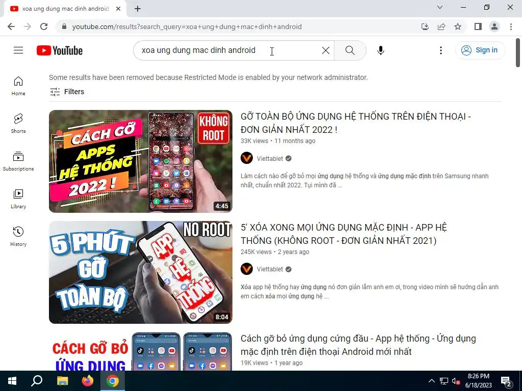Open Home in the sidebar

click(x=18, y=86)
